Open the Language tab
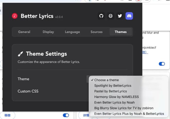The image size is (170, 119). 72,32
